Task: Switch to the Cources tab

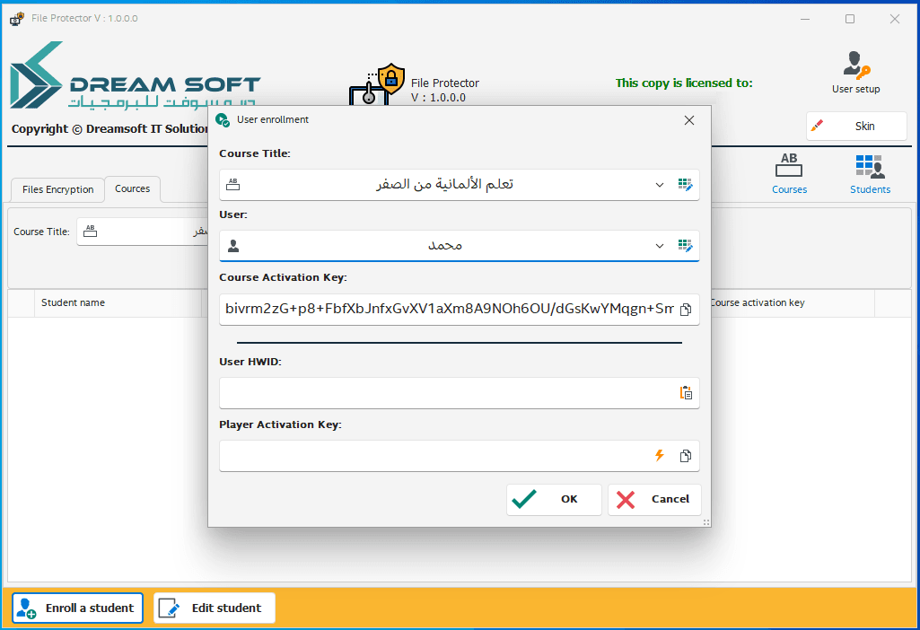Action: pyautogui.click(x=133, y=188)
